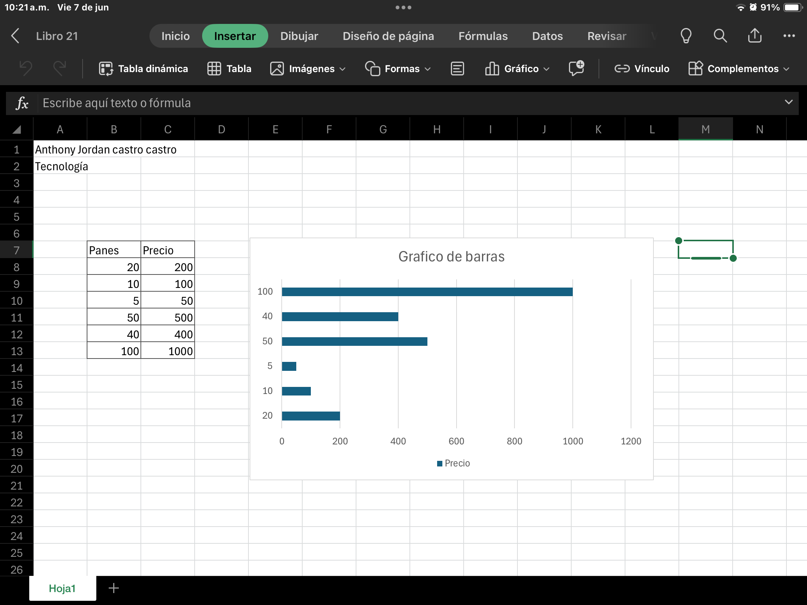Click the Tabla insert button
The width and height of the screenshot is (807, 605).
229,69
